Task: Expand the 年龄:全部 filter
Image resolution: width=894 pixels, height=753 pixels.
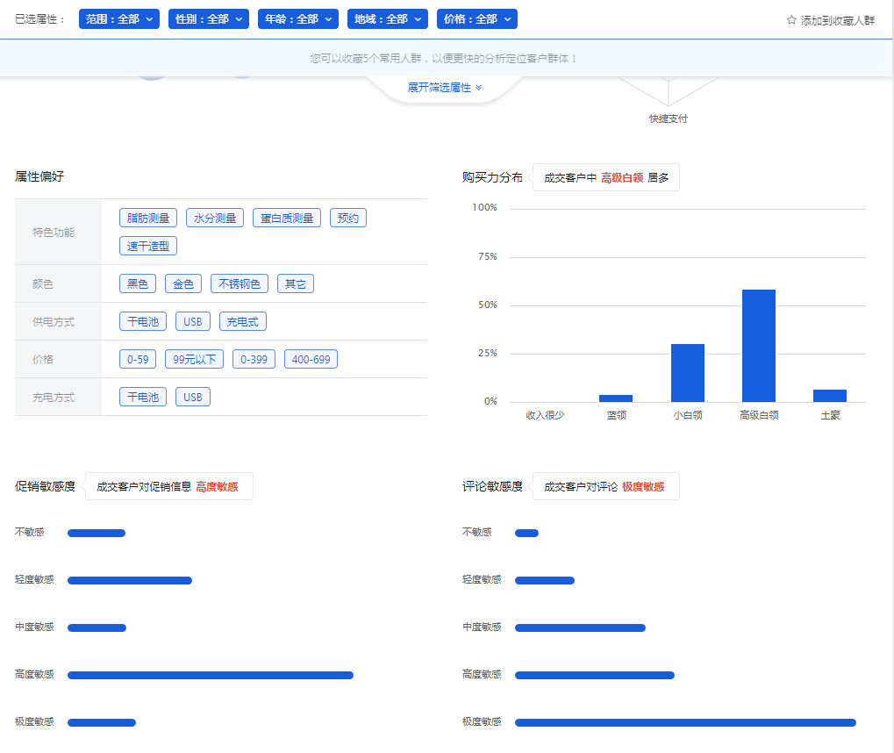Action: [297, 19]
